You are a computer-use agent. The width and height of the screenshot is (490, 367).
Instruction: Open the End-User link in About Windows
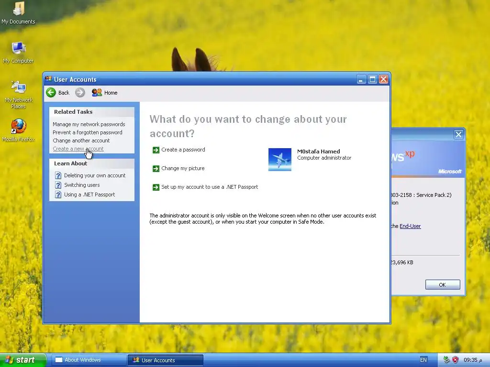pyautogui.click(x=410, y=226)
